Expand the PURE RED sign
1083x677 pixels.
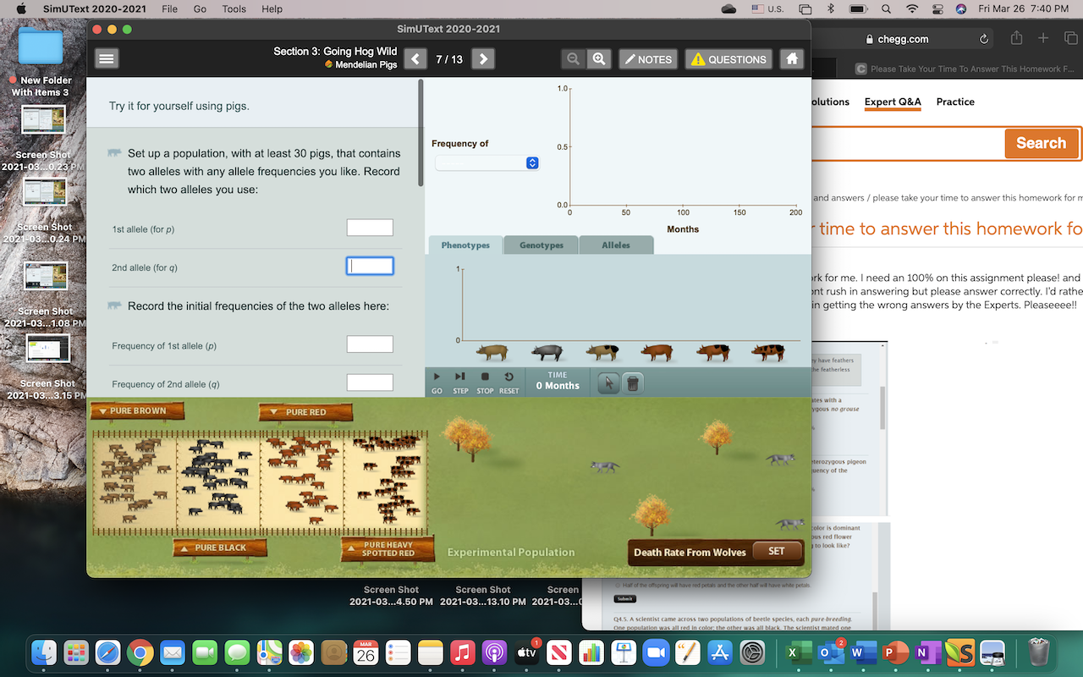click(x=305, y=412)
